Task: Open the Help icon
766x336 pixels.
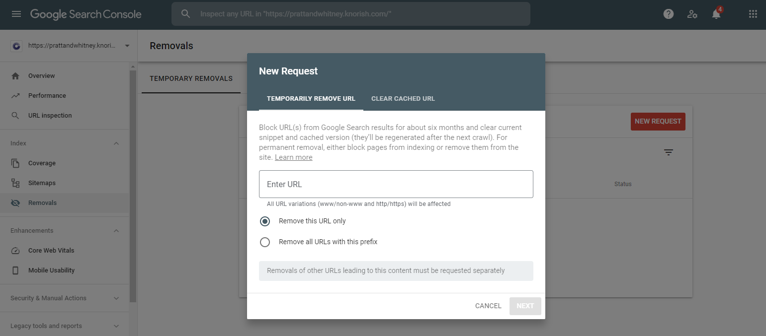Action: click(669, 14)
